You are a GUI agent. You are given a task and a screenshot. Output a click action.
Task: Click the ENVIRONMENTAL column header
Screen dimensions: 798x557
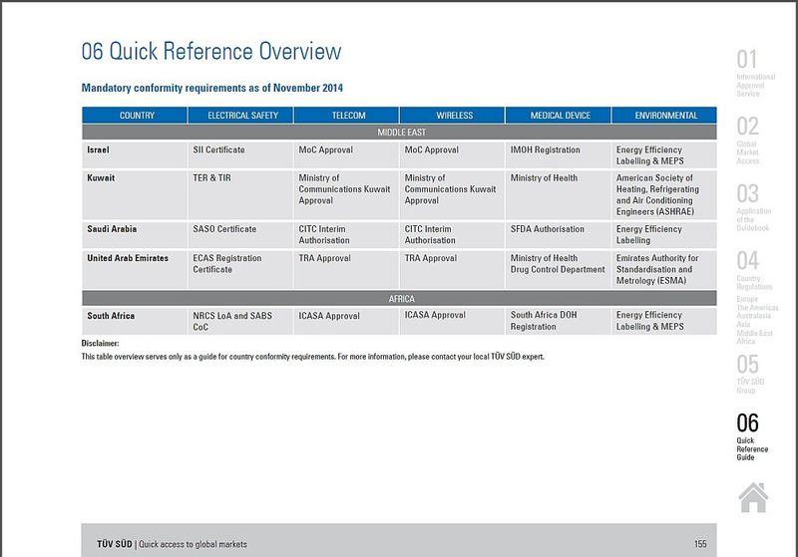(664, 116)
